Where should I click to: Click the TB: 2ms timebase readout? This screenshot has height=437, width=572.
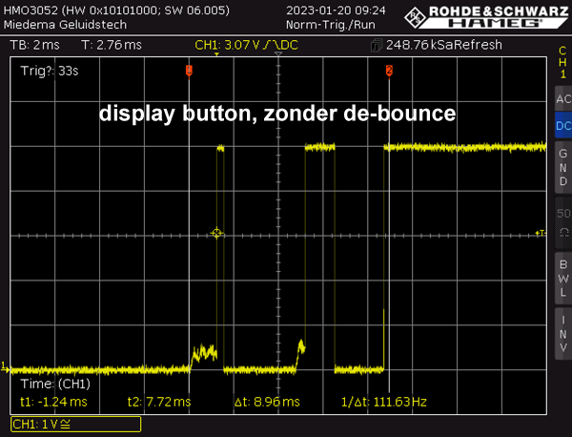point(34,45)
